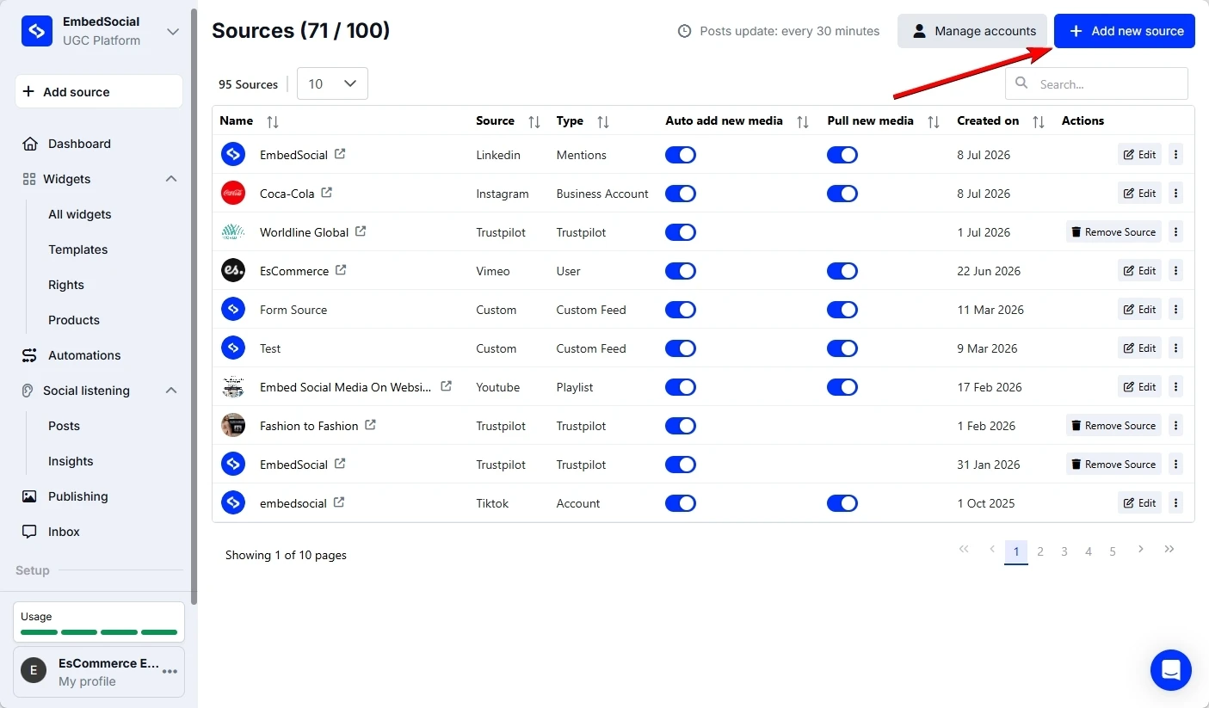Open three-dot menu for Form Source row
The width and height of the screenshot is (1209, 708).
tap(1176, 309)
